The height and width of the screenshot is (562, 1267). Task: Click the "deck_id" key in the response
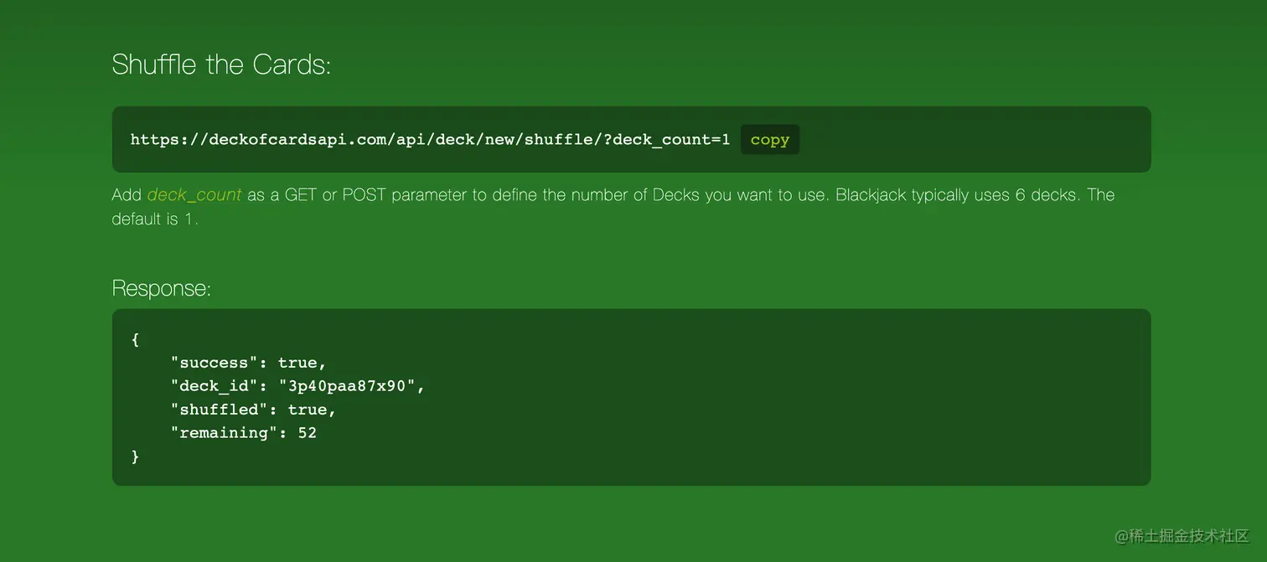(215, 386)
